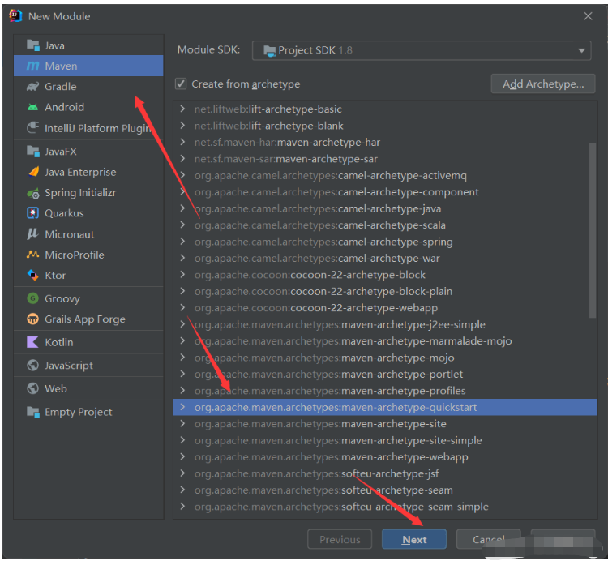The height and width of the screenshot is (561, 608).
Task: Select the Kotlin logo icon
Action: click(x=32, y=342)
